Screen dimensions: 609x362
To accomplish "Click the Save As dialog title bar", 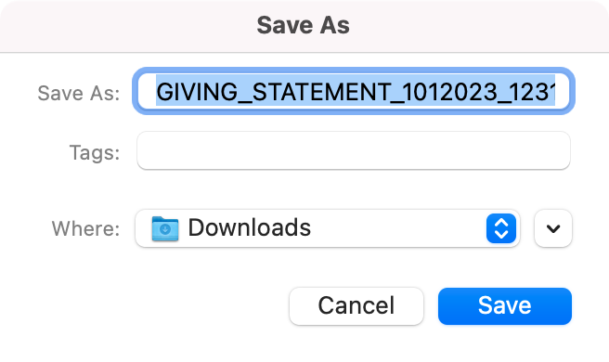I will 304,26.
